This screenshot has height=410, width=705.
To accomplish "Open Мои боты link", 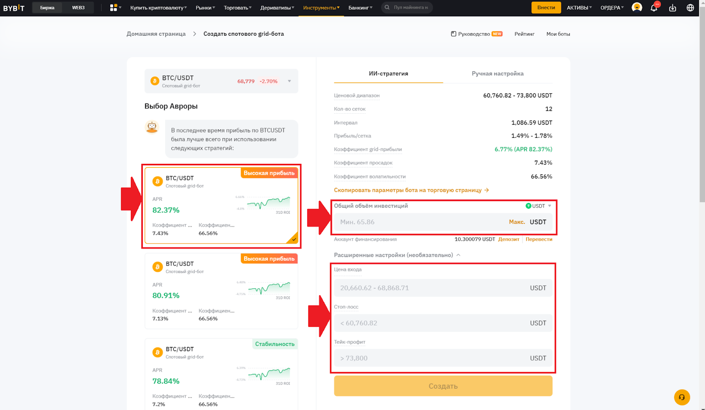I will [x=558, y=34].
